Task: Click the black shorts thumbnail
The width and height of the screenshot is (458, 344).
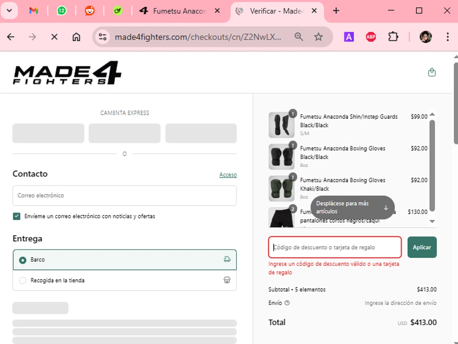Action: [282, 217]
